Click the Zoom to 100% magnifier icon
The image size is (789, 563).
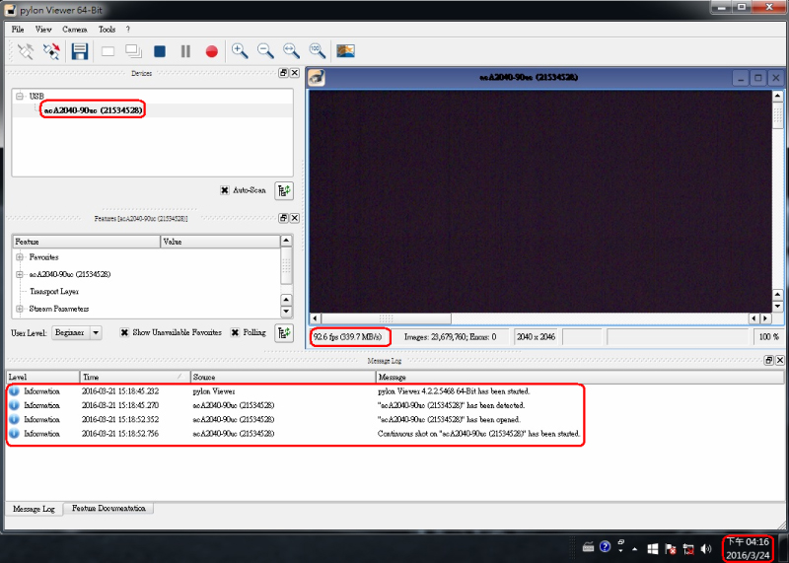[317, 51]
